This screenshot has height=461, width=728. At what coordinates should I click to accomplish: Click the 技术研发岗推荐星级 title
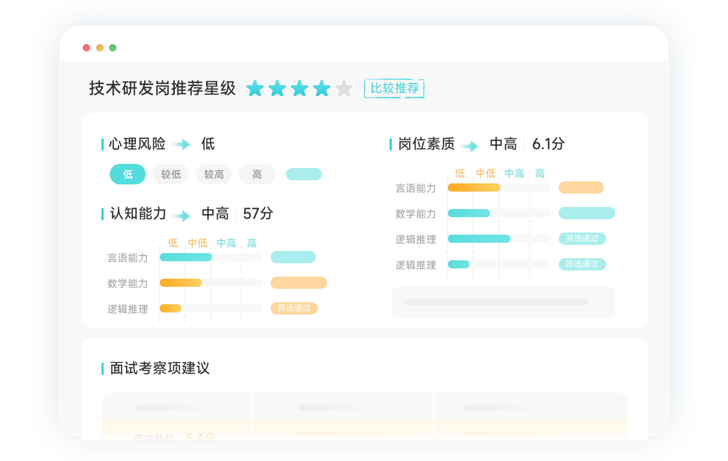tap(163, 89)
